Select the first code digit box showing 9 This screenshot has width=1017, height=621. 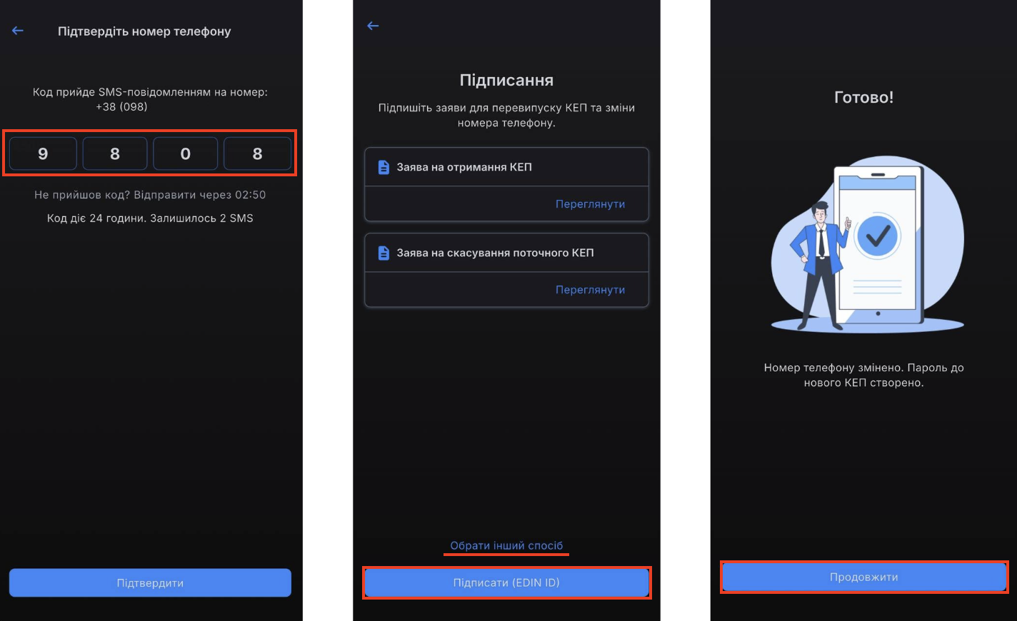(43, 153)
